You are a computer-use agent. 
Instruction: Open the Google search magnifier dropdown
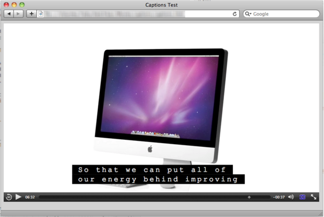tap(249, 13)
